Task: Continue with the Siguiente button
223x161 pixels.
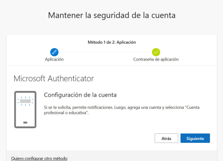Action: point(195,138)
